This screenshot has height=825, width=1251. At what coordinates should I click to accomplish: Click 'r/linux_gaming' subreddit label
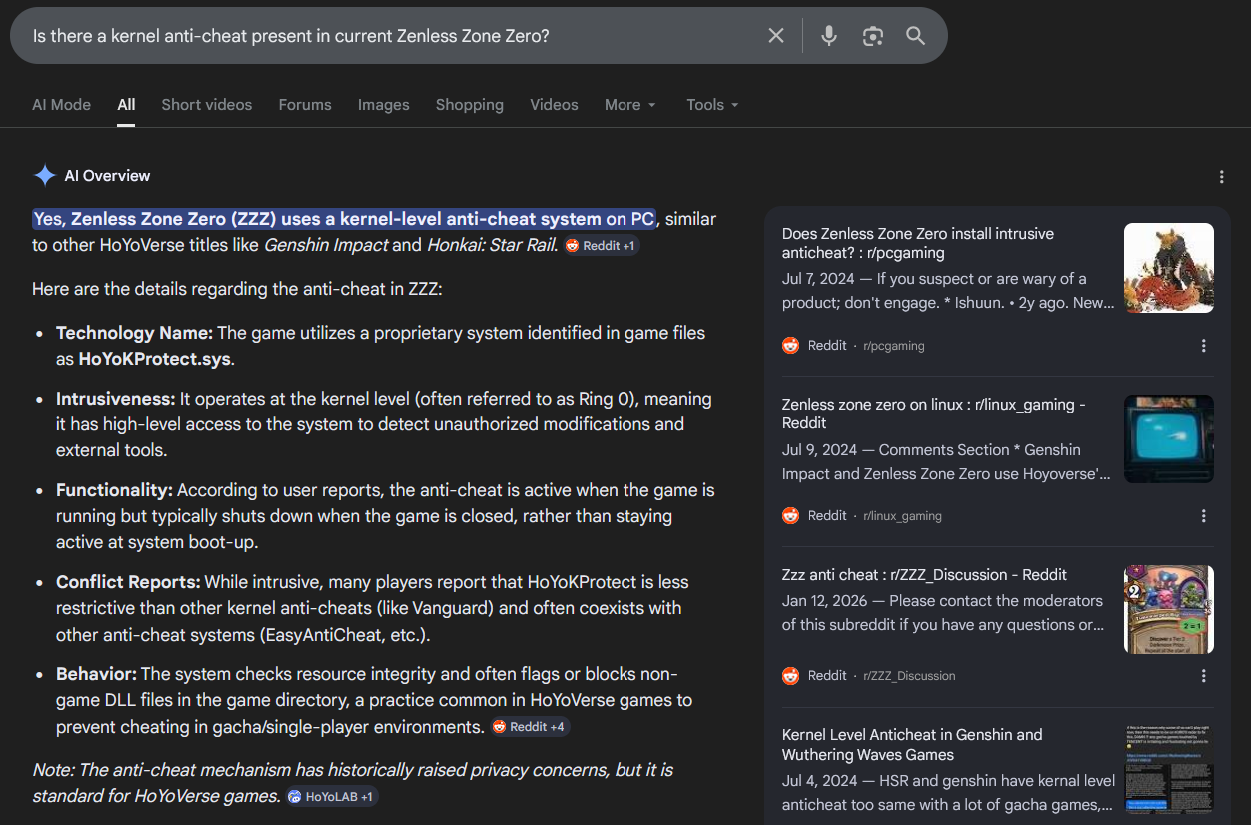(902, 516)
